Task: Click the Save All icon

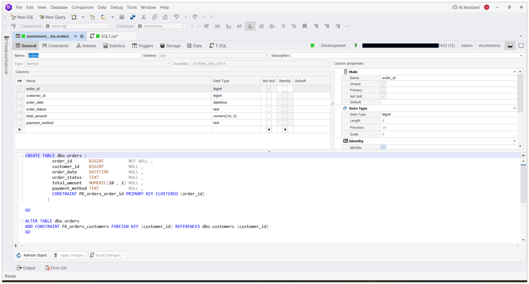Action: coord(133,17)
